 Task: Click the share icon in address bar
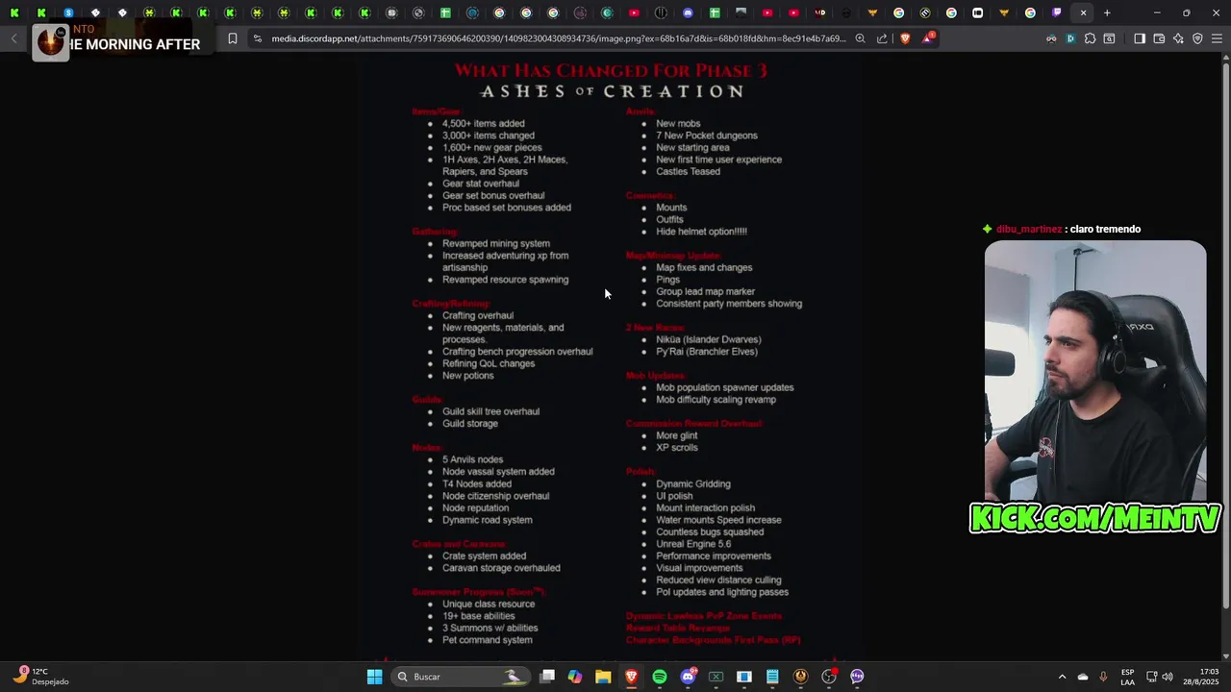[x=882, y=38]
